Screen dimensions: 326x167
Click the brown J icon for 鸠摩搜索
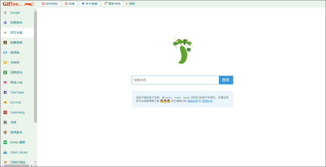5,43
